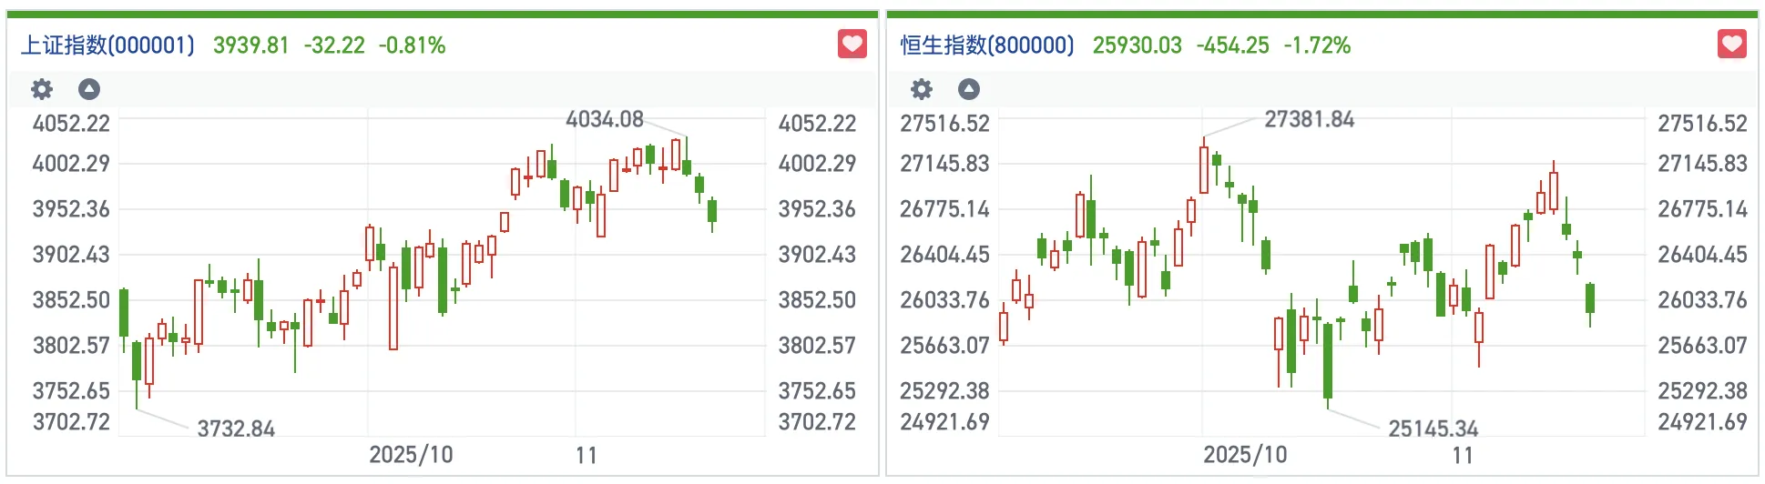The width and height of the screenshot is (1765, 484).
Task: Open the 上证指数(000001) title link
Action: (x=107, y=45)
